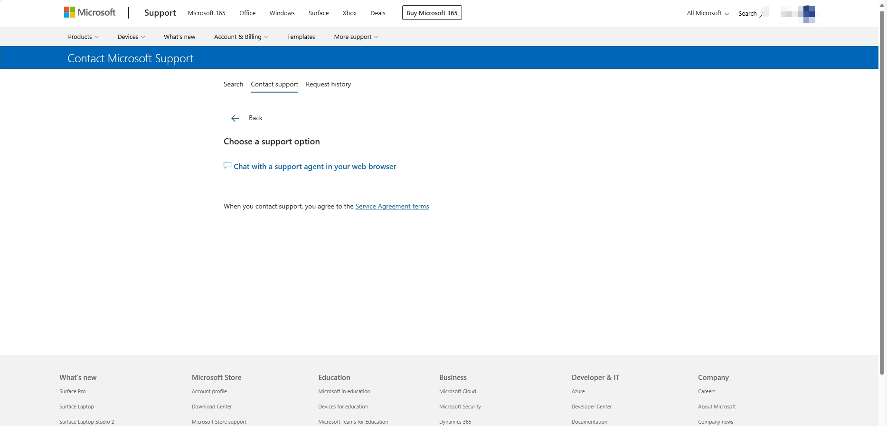This screenshot has height=426, width=887.
Task: Open the What's new menu item
Action: click(x=179, y=37)
